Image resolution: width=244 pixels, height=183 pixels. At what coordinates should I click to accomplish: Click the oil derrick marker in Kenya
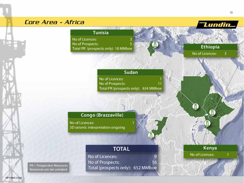(x=207, y=123)
